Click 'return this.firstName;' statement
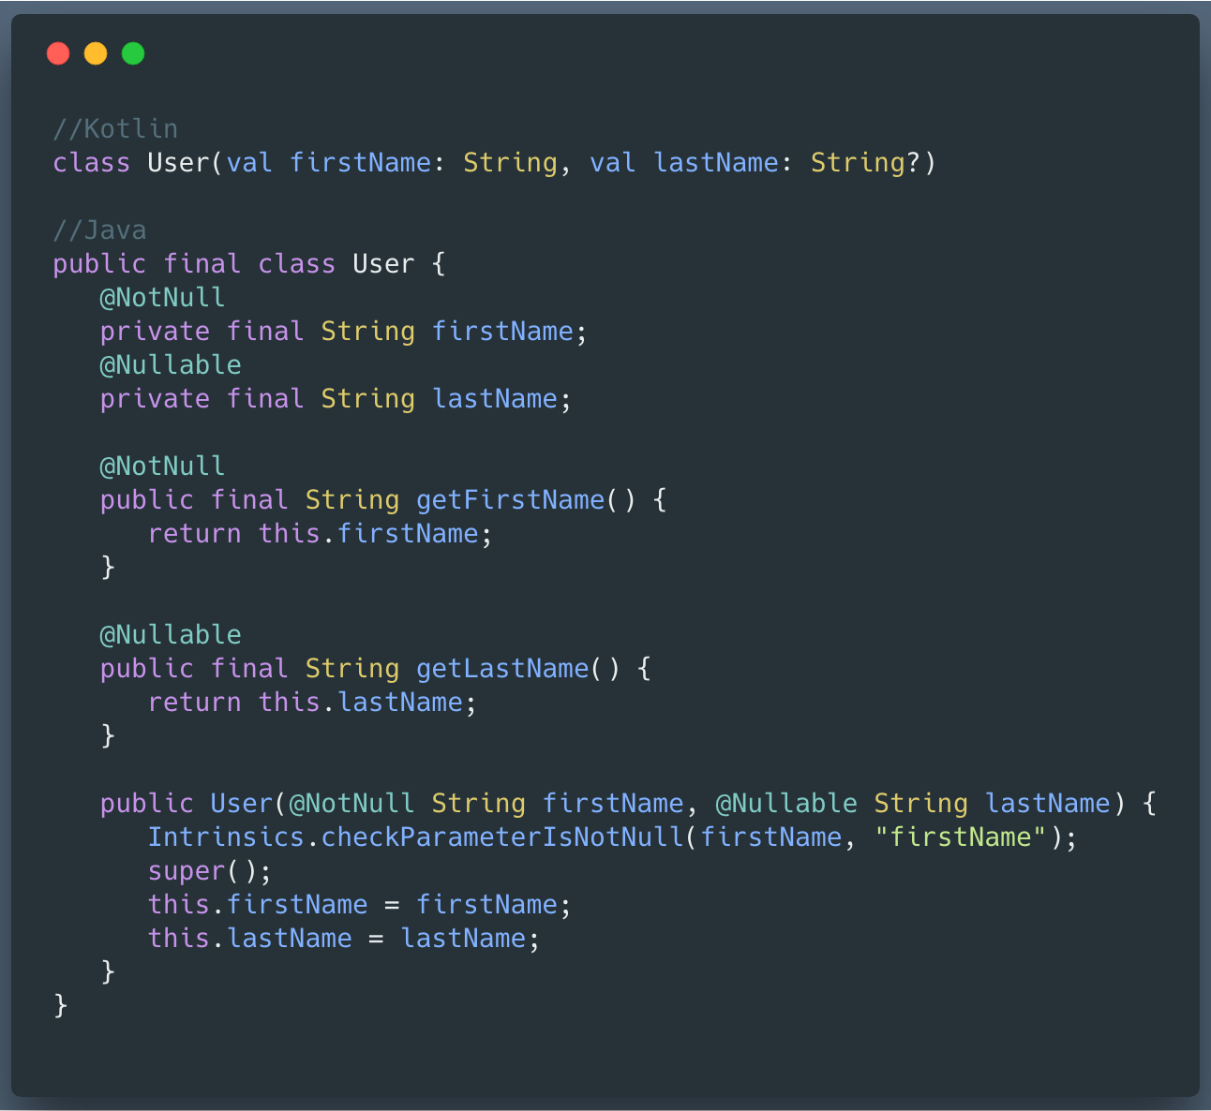1211x1111 pixels. (320, 534)
